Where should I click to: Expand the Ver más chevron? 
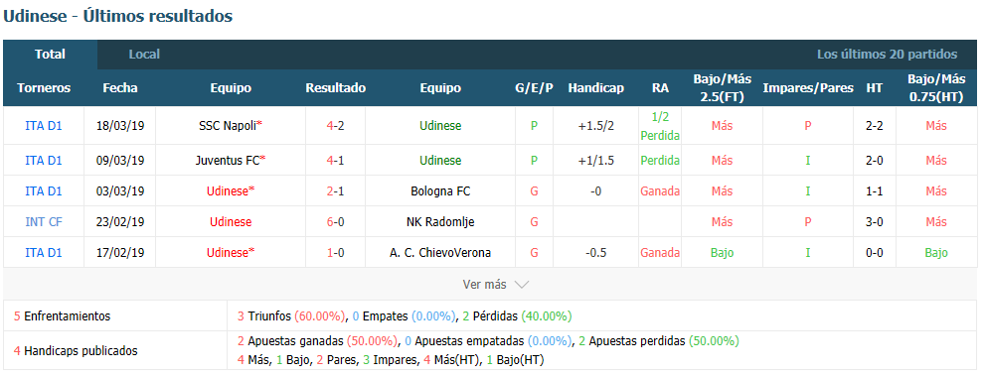(522, 285)
